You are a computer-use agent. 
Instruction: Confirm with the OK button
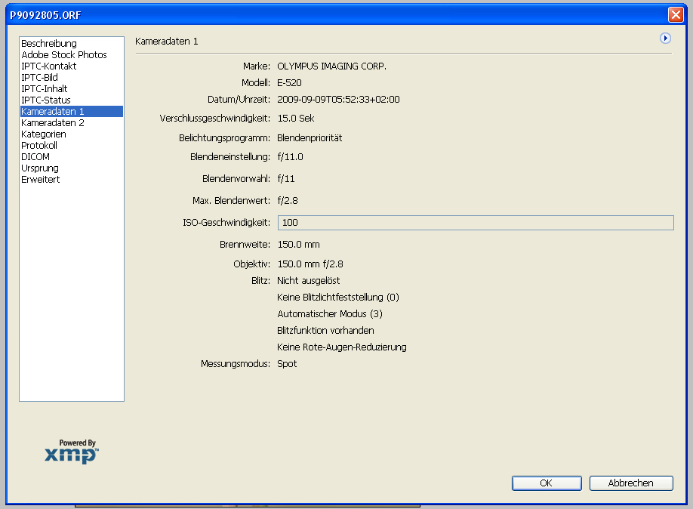pos(547,483)
